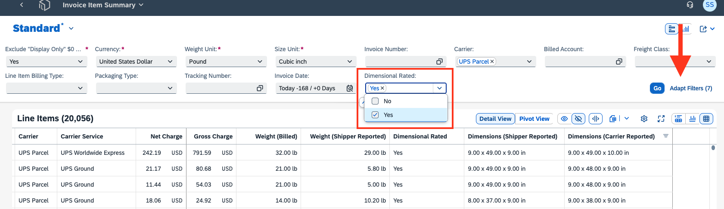724x209 pixels.
Task: Open the Invoice Date calendar picker icon
Action: click(x=350, y=88)
